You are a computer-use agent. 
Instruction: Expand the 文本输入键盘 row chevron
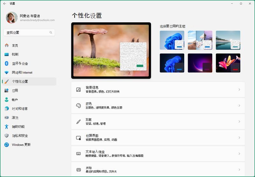[x=239, y=154]
